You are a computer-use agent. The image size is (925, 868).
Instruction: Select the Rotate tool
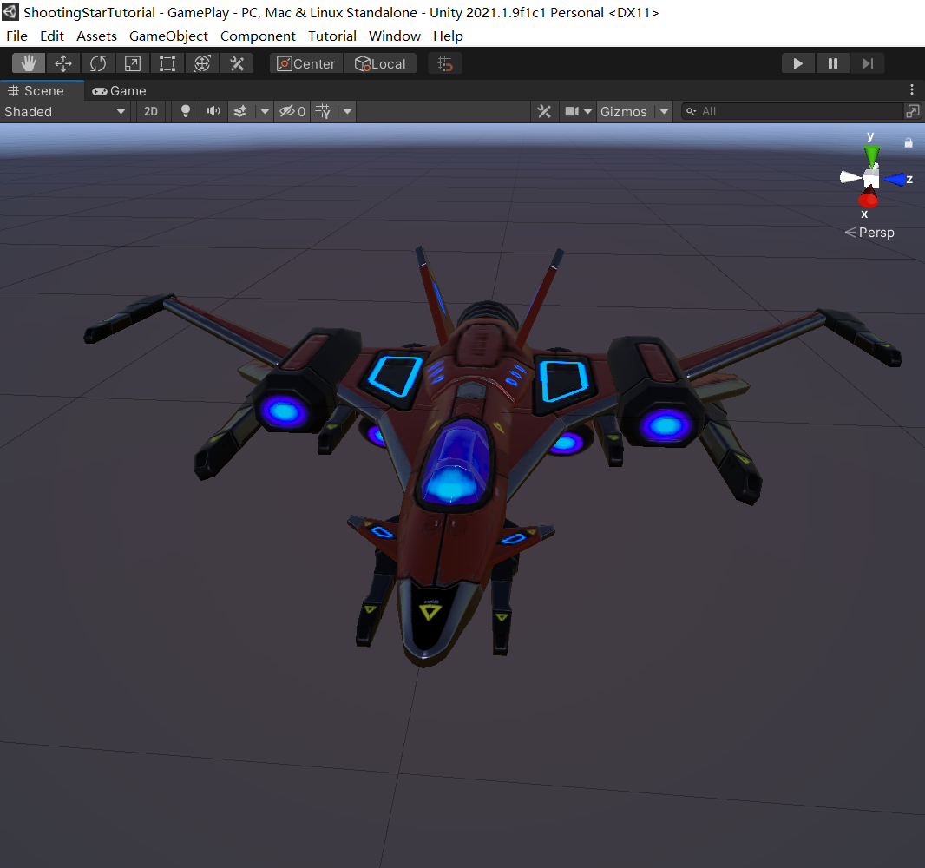coord(98,62)
